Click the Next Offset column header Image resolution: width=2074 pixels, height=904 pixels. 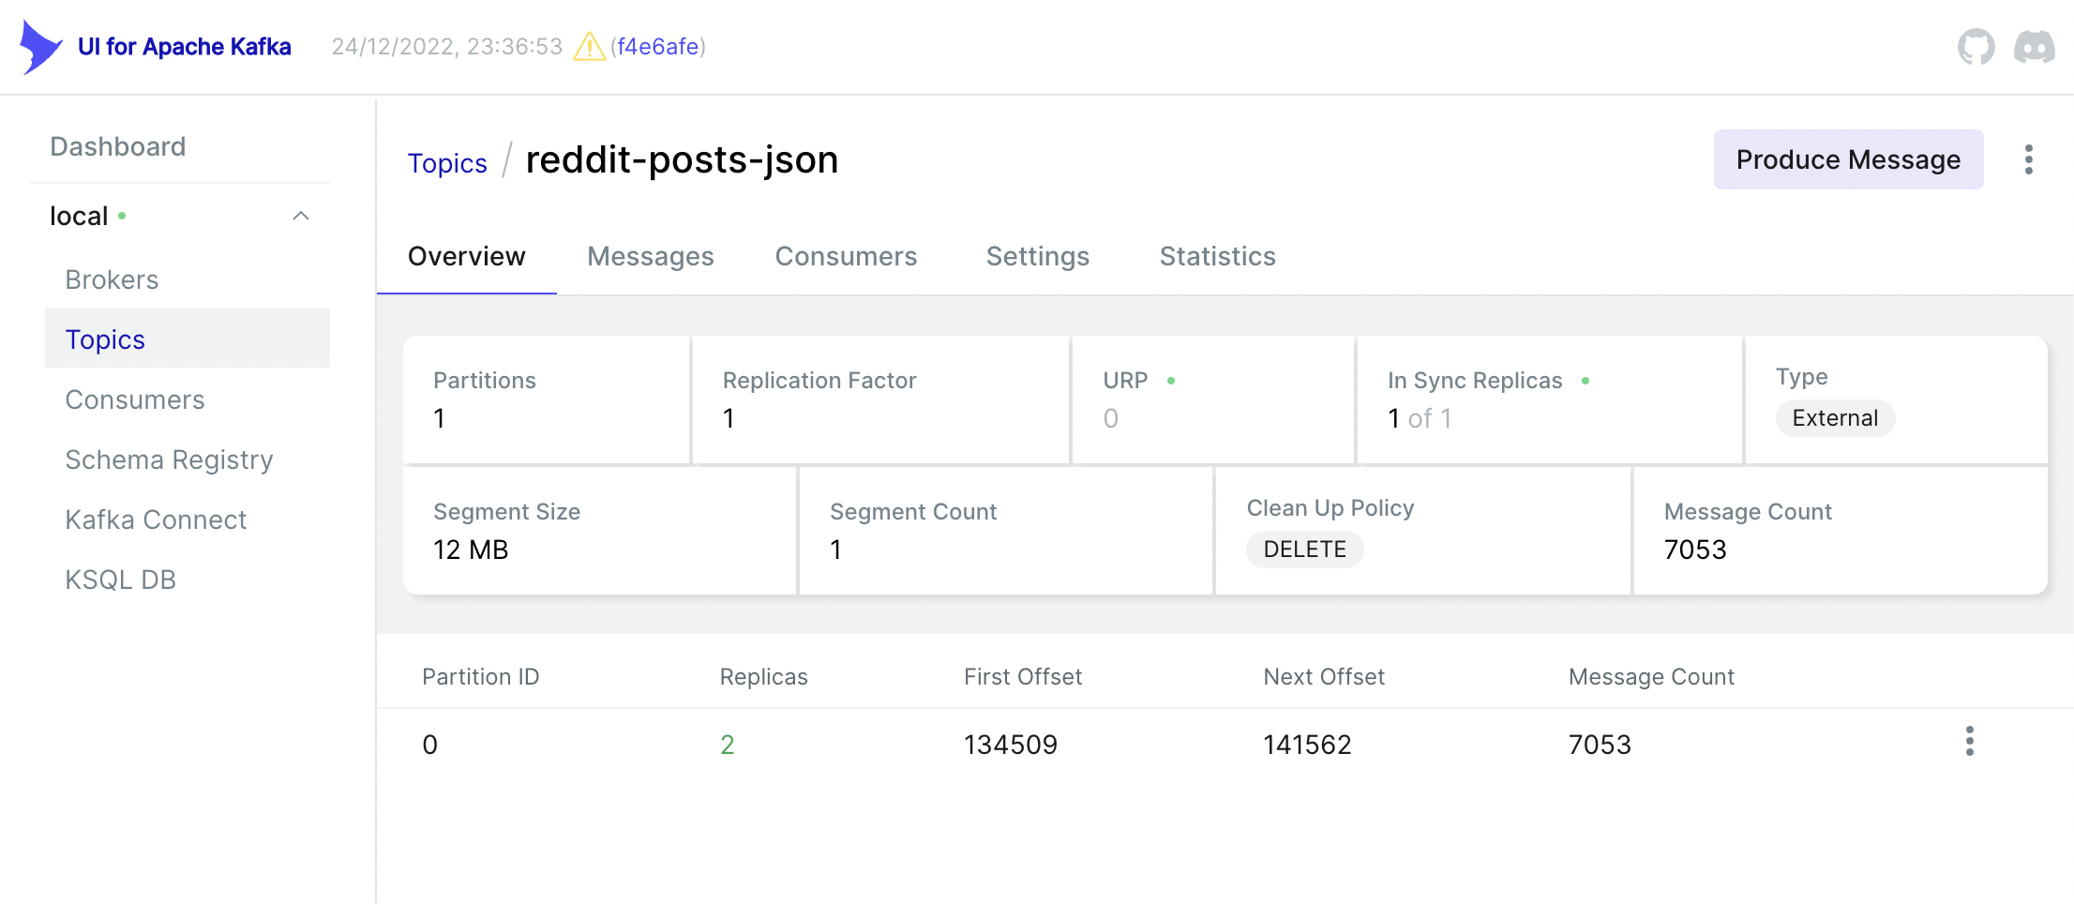[x=1324, y=677]
